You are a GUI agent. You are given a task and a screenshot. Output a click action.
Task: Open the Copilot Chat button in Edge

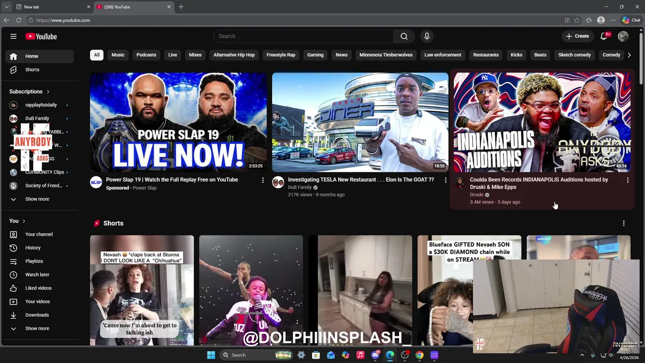coord(631,20)
